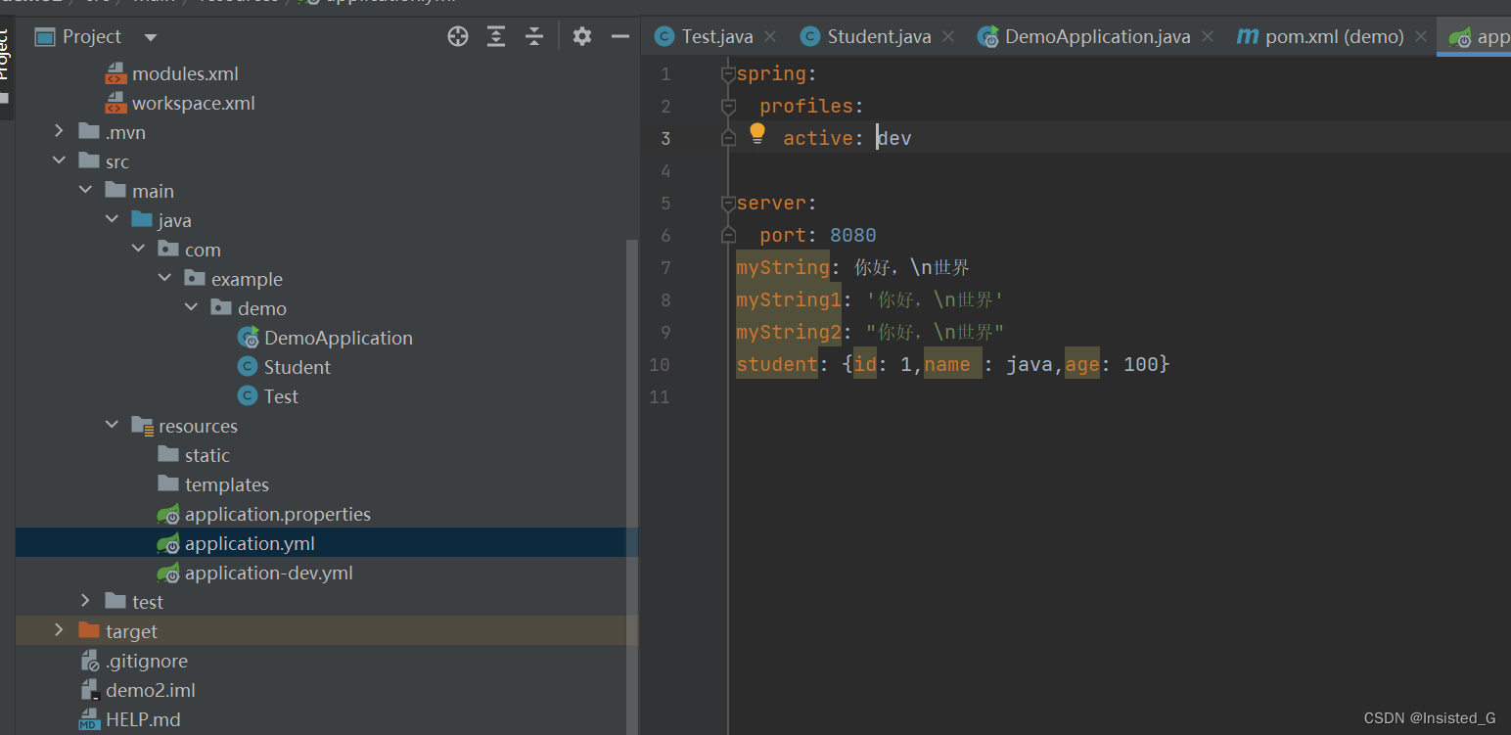
Task: Hide the Project tool window
Action: point(619,37)
